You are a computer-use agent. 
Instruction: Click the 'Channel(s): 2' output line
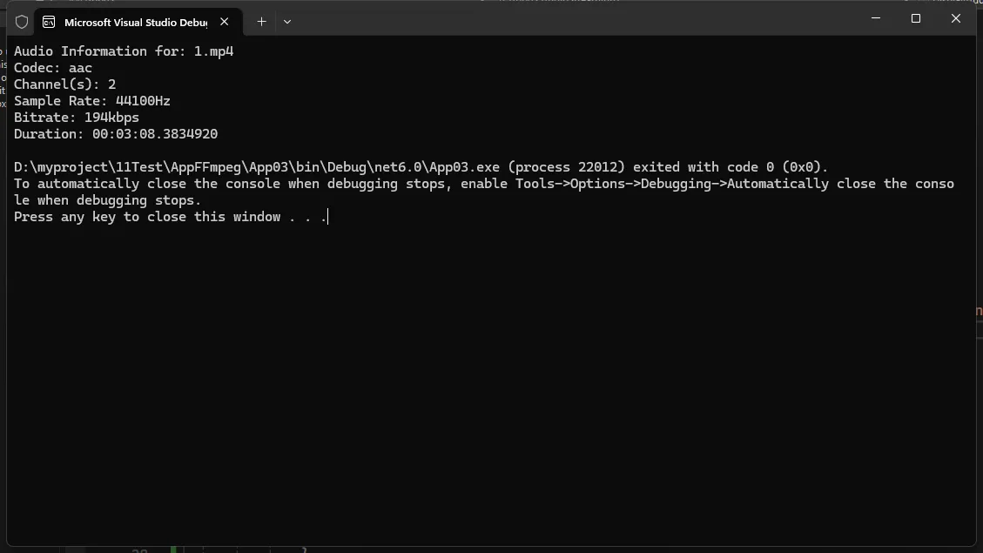[x=64, y=84]
